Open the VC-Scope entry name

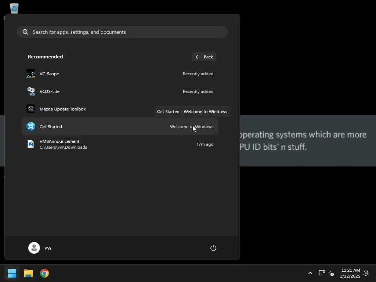click(49, 73)
